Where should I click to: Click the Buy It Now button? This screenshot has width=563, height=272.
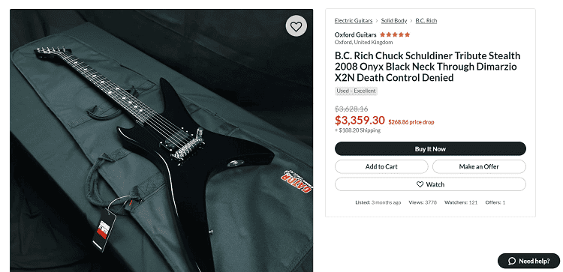(x=430, y=148)
